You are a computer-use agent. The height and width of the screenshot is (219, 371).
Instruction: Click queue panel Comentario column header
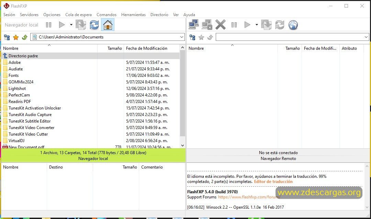162,167
